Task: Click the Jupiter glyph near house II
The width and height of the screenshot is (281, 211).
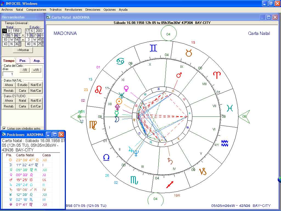Action: tap(131, 150)
